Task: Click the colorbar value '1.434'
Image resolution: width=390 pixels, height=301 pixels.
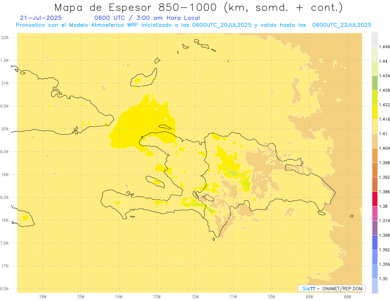Action: [x=384, y=76]
